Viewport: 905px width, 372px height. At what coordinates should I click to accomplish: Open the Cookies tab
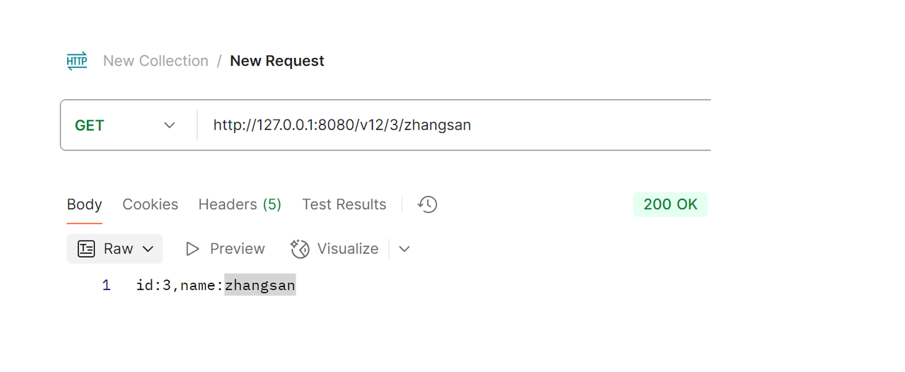(150, 204)
